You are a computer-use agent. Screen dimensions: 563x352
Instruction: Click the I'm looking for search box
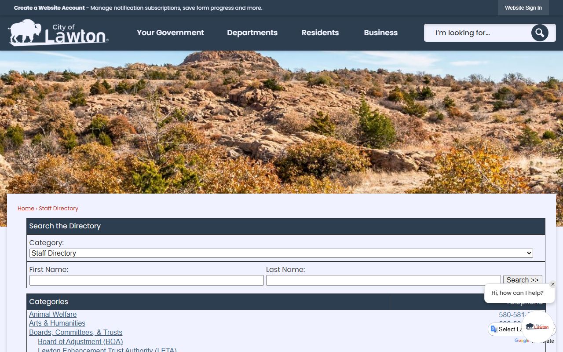click(x=477, y=33)
